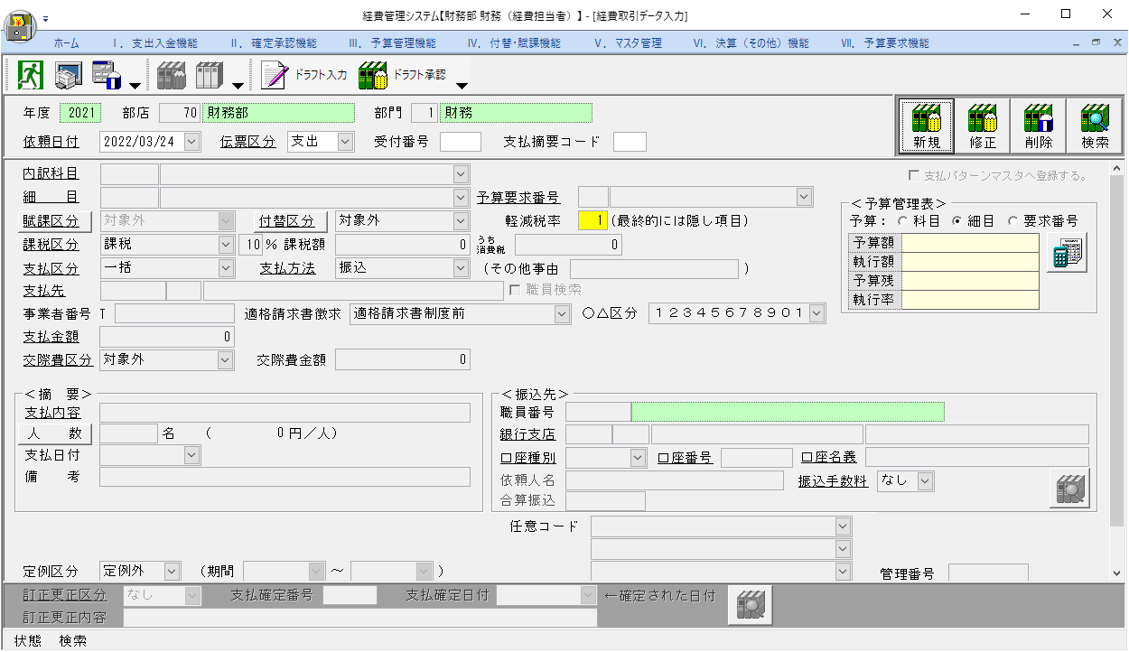Click the exit (running man) toolbar icon
Screen dimensions: 1129x652
point(31,76)
